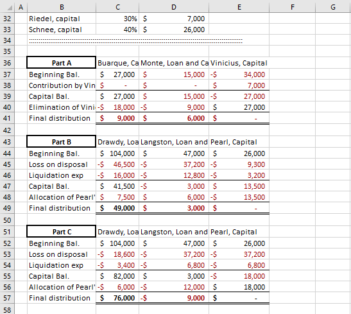351x314 pixels.
Task: Select column F header
Action: point(292,7)
